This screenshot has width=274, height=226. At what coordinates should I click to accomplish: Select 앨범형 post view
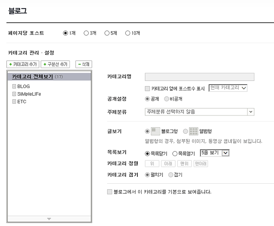185,131
